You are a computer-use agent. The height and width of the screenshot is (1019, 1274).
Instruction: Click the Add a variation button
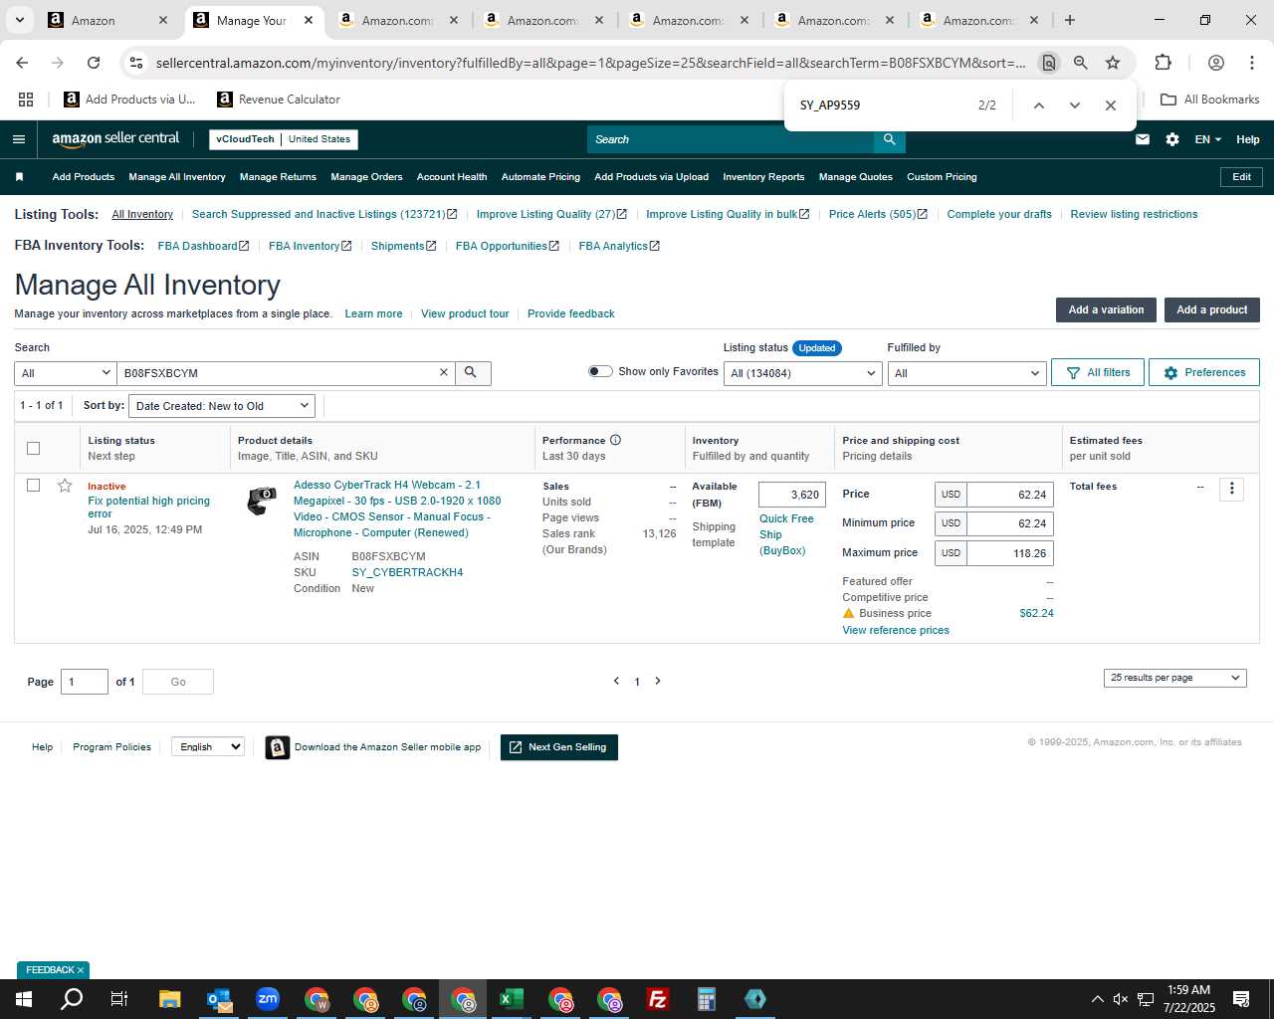tap(1106, 309)
